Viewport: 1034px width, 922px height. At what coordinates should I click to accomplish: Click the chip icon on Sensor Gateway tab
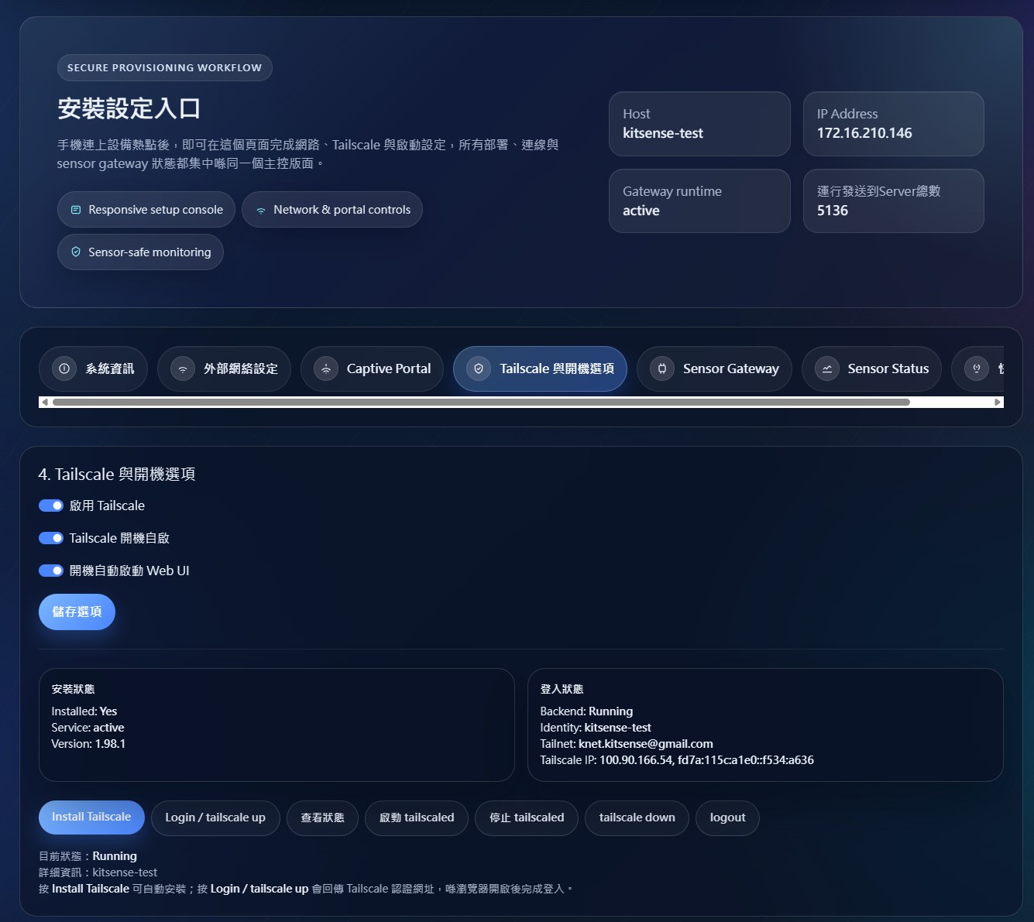coord(662,368)
